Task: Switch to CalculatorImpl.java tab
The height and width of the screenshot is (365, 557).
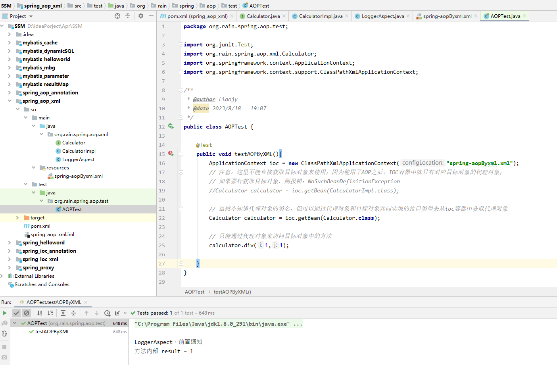Action: tap(321, 16)
